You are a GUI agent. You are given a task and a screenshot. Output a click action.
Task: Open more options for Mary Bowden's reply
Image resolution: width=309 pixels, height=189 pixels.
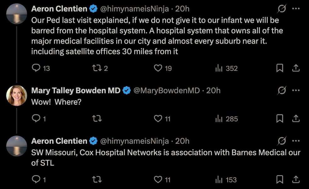click(295, 90)
